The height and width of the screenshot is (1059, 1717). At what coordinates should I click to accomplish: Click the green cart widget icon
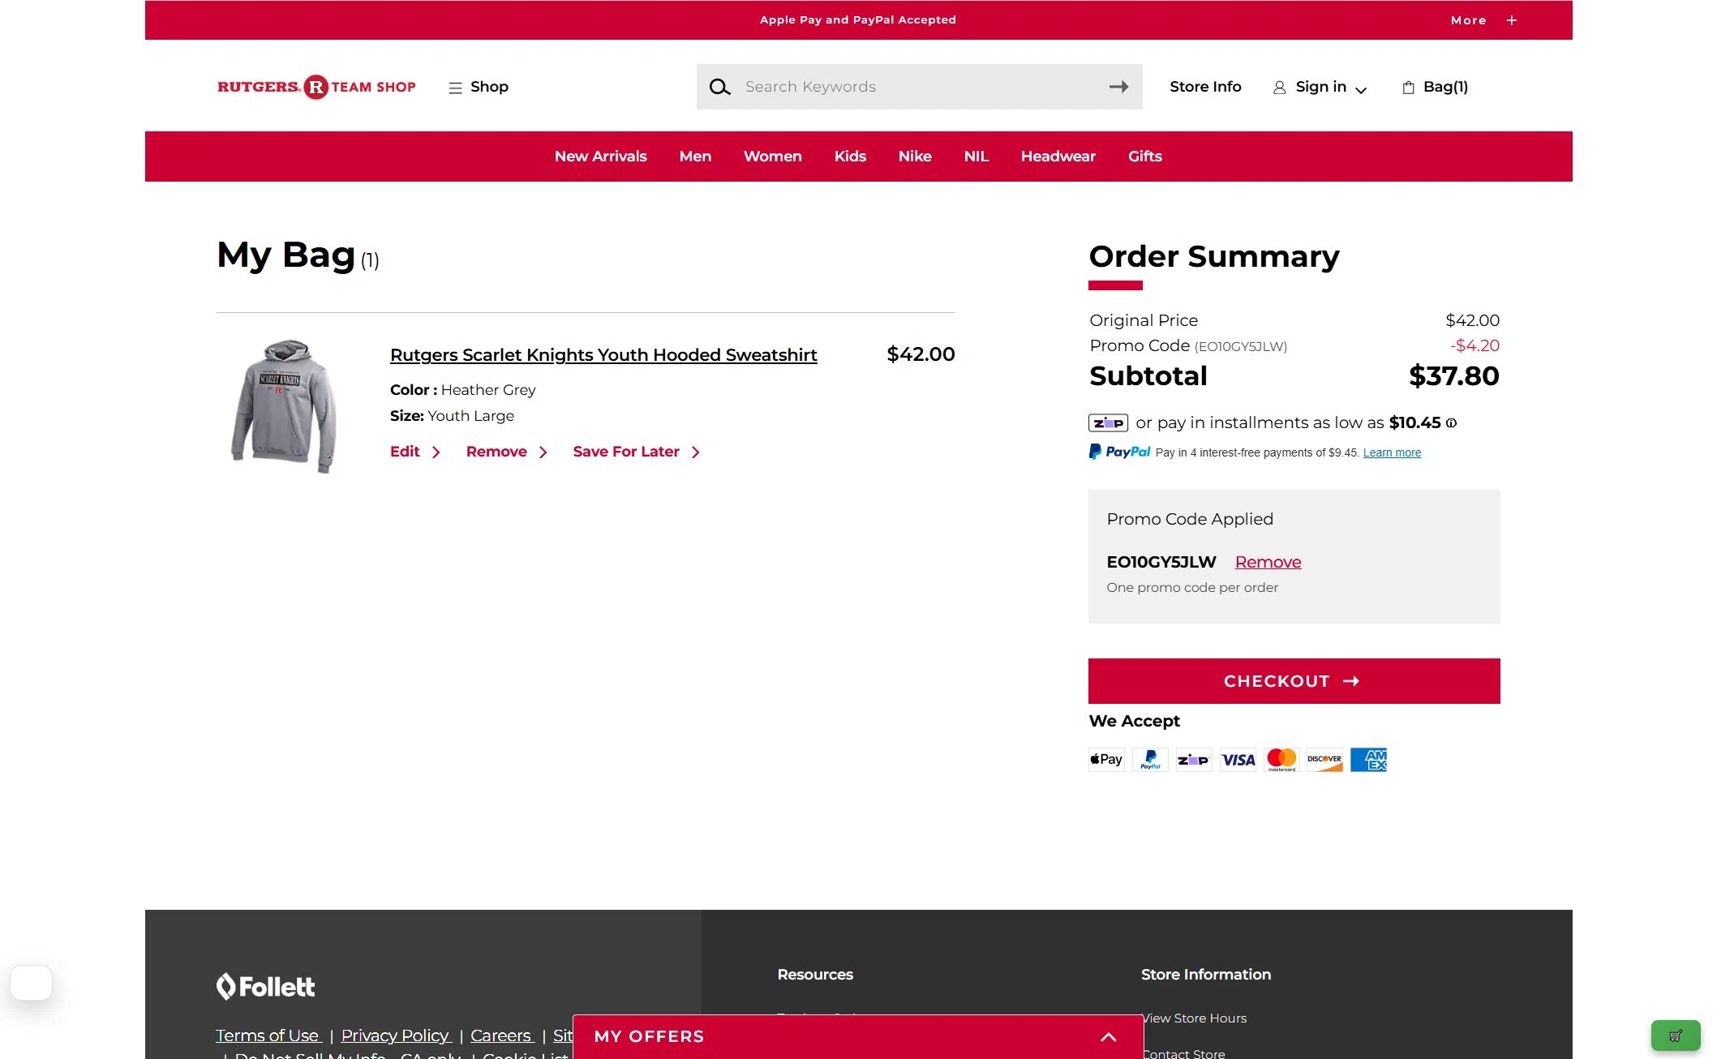[x=1676, y=1035]
